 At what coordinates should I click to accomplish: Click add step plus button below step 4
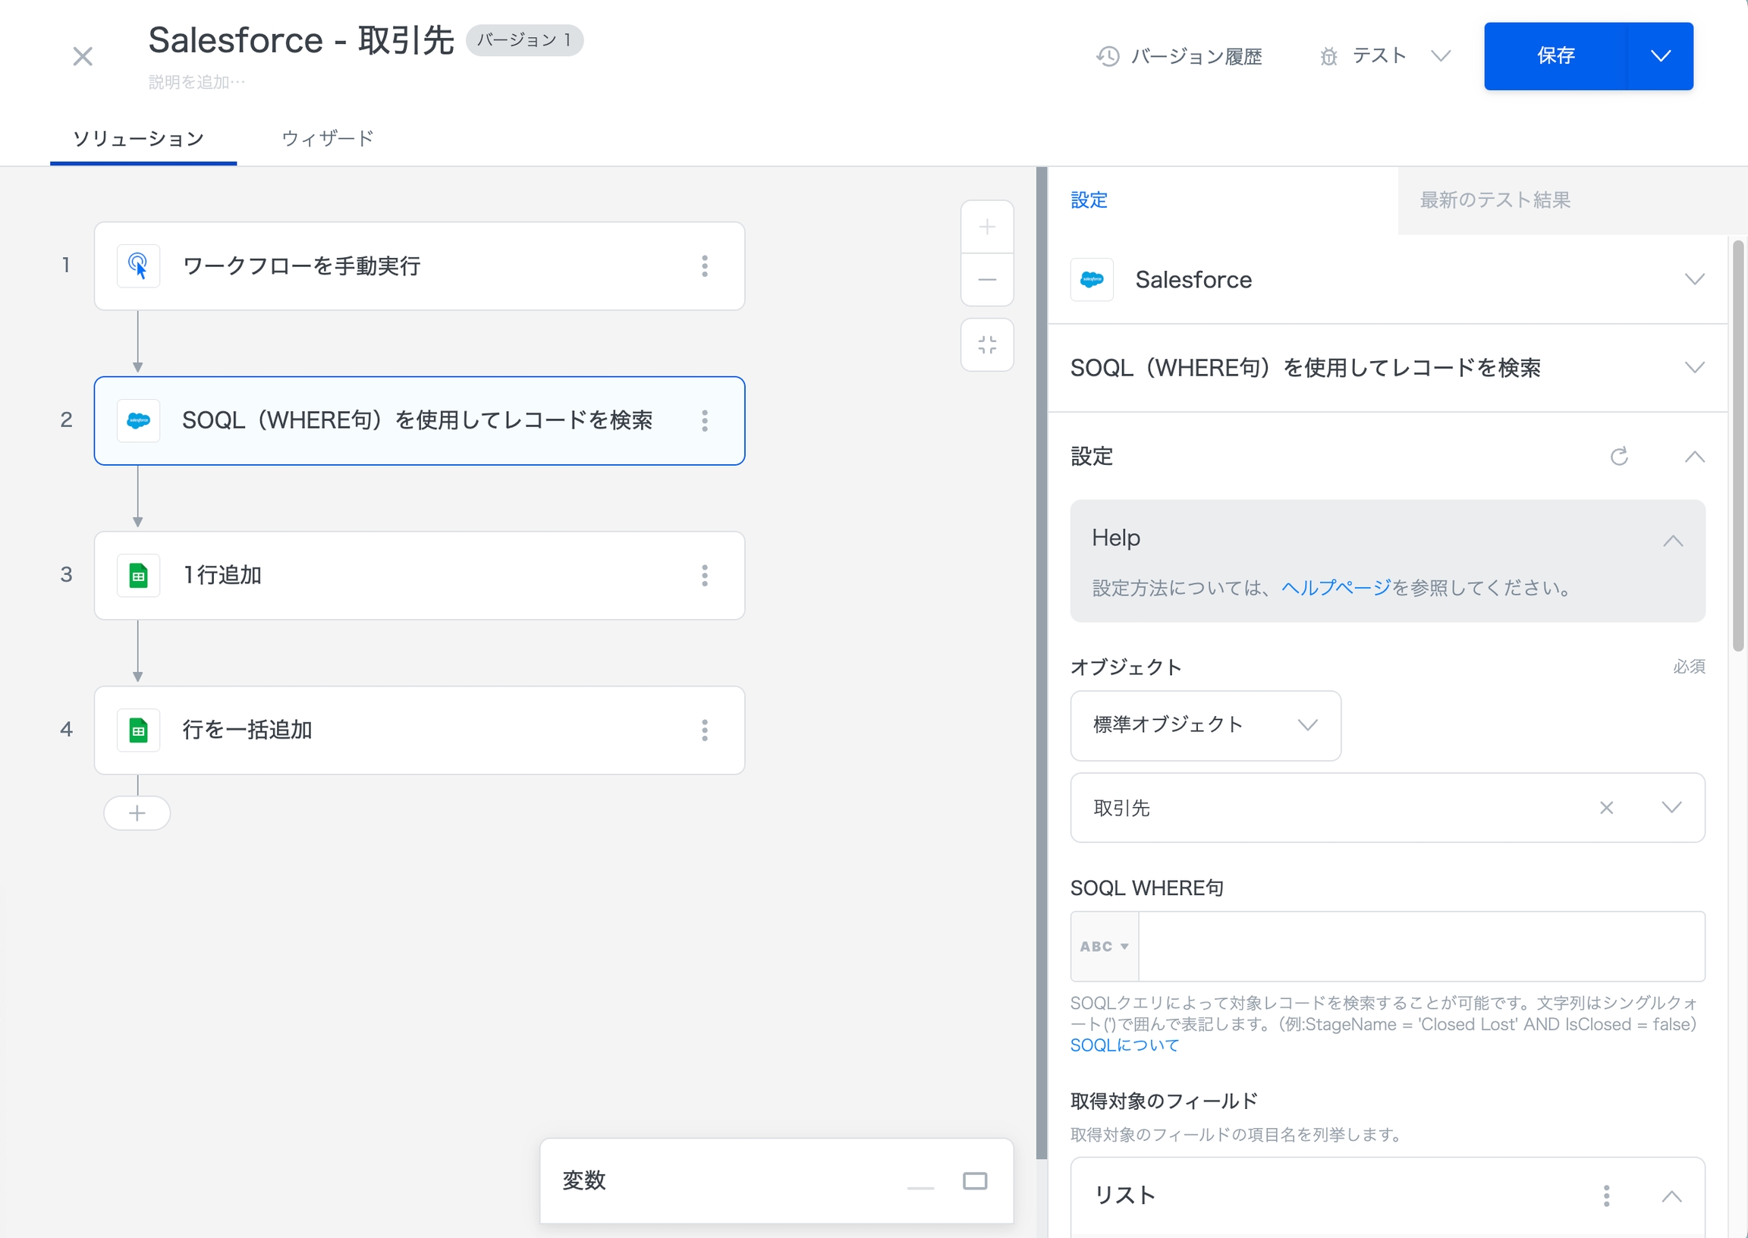(137, 813)
